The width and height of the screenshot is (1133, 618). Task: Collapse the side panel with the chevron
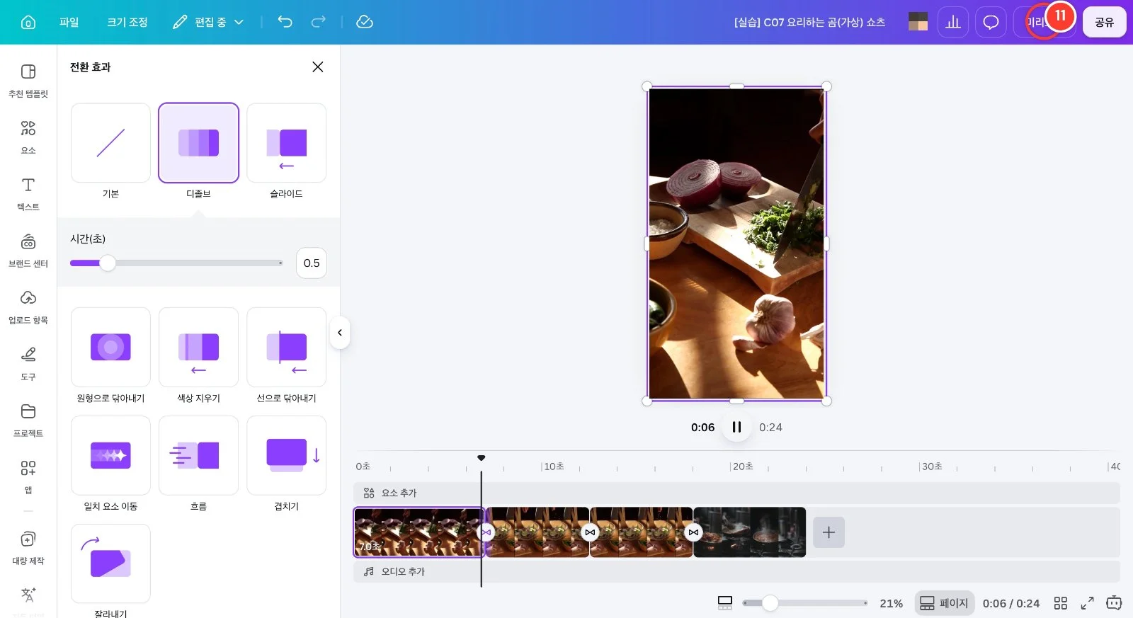[340, 333]
